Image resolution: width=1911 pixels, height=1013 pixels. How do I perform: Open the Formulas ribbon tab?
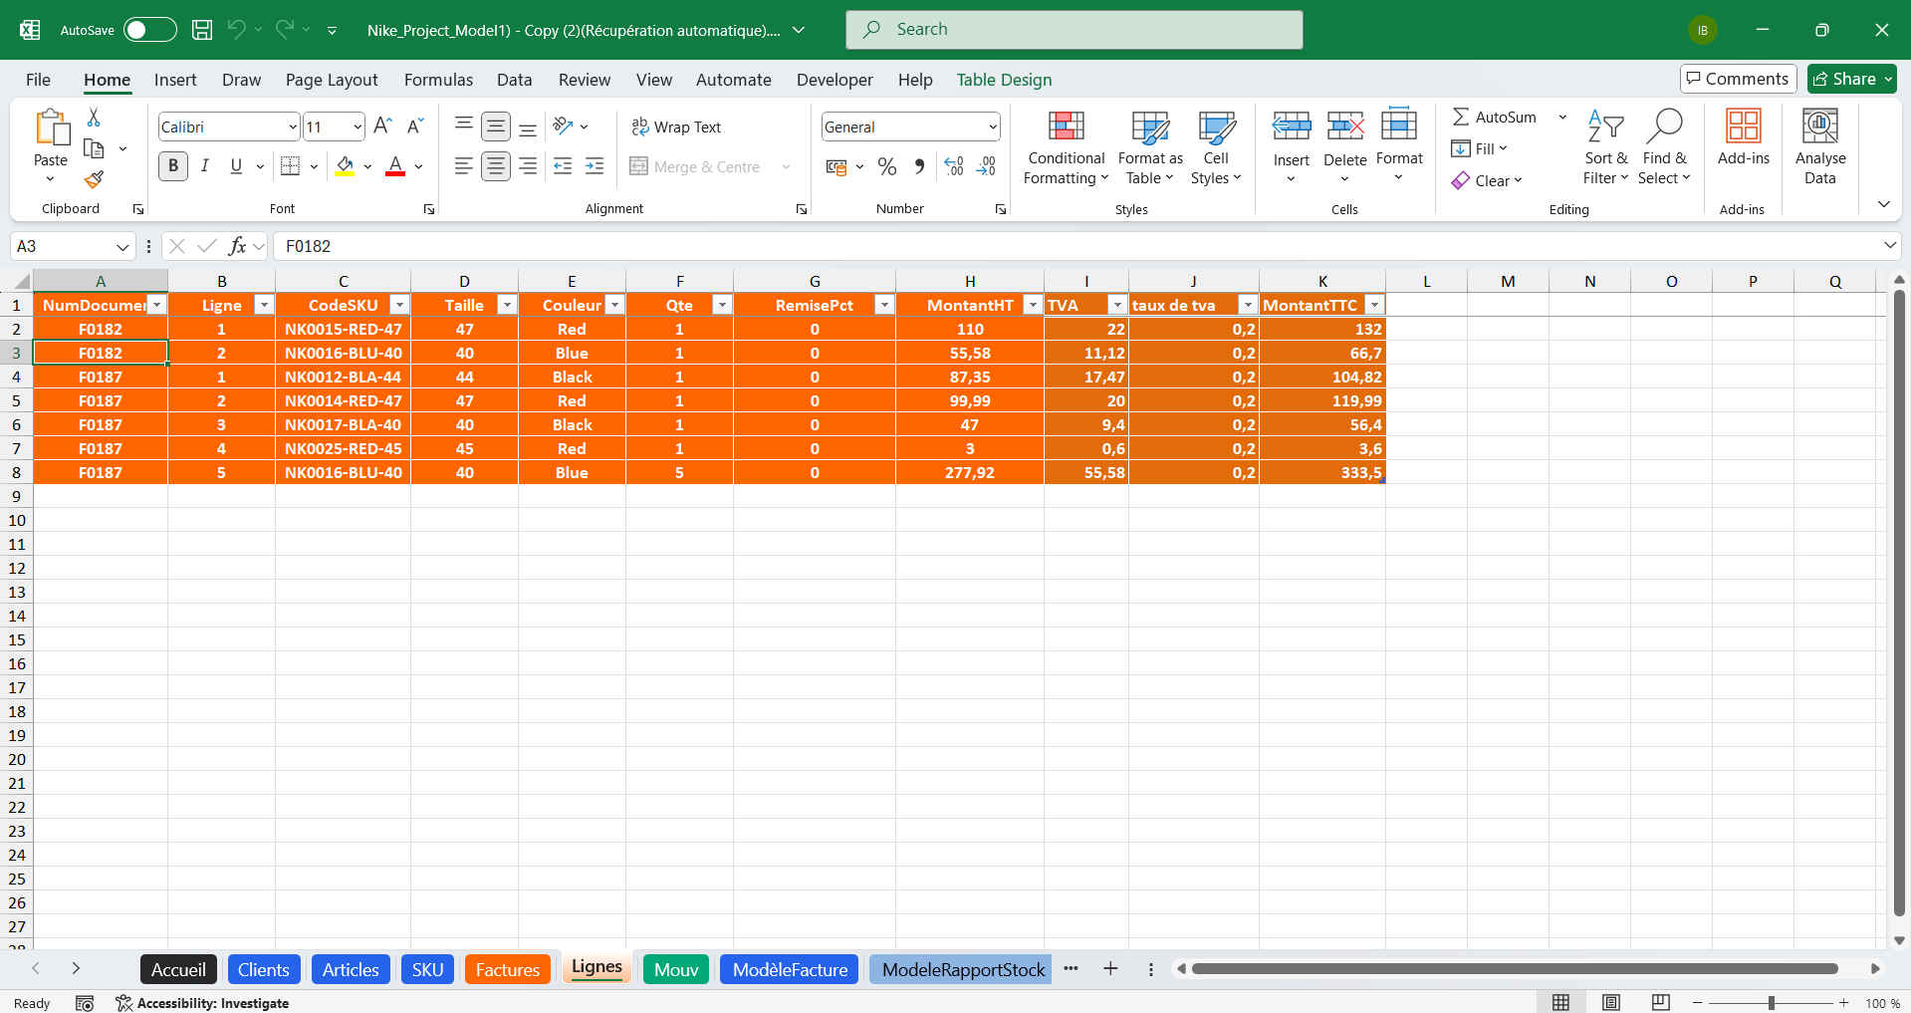tap(438, 80)
